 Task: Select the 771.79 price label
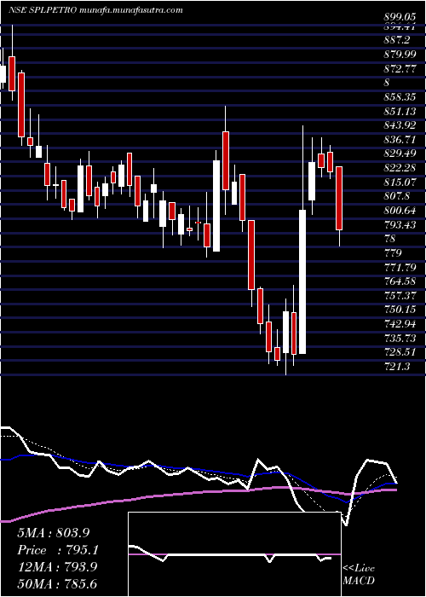click(x=400, y=267)
